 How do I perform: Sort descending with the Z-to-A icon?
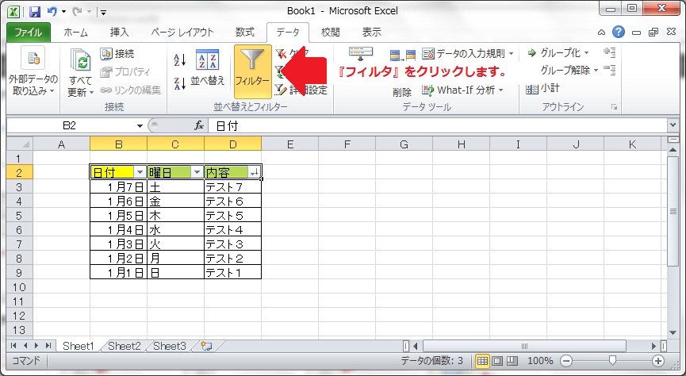180,83
